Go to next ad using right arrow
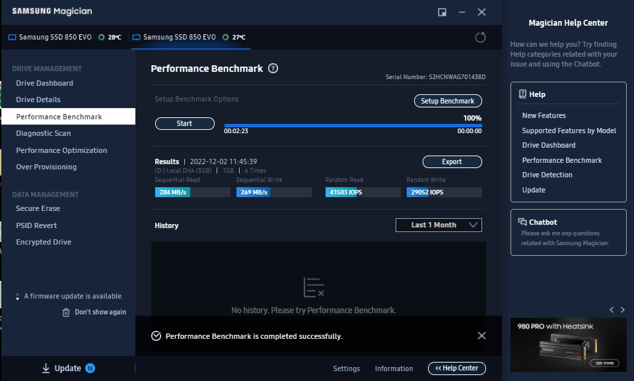The height and width of the screenshot is (381, 634). click(x=621, y=309)
